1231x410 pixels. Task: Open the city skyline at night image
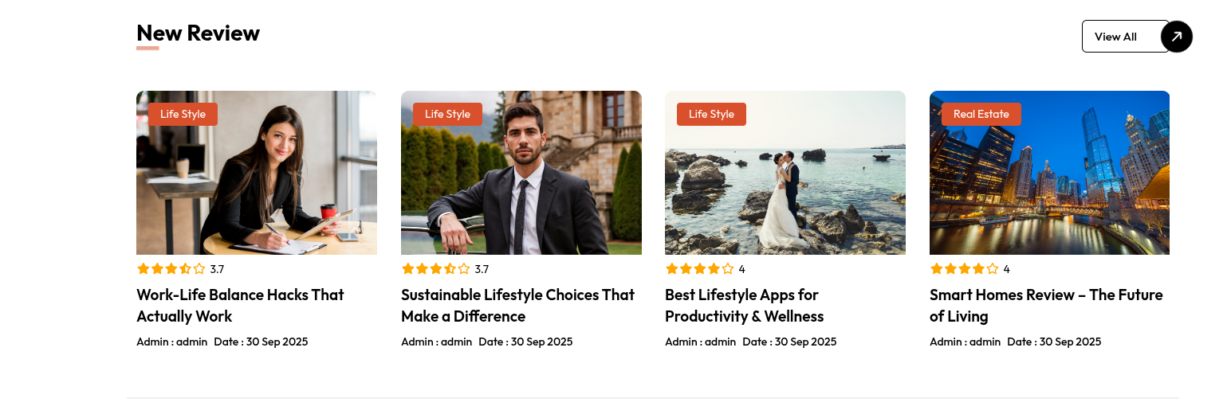1049,183
